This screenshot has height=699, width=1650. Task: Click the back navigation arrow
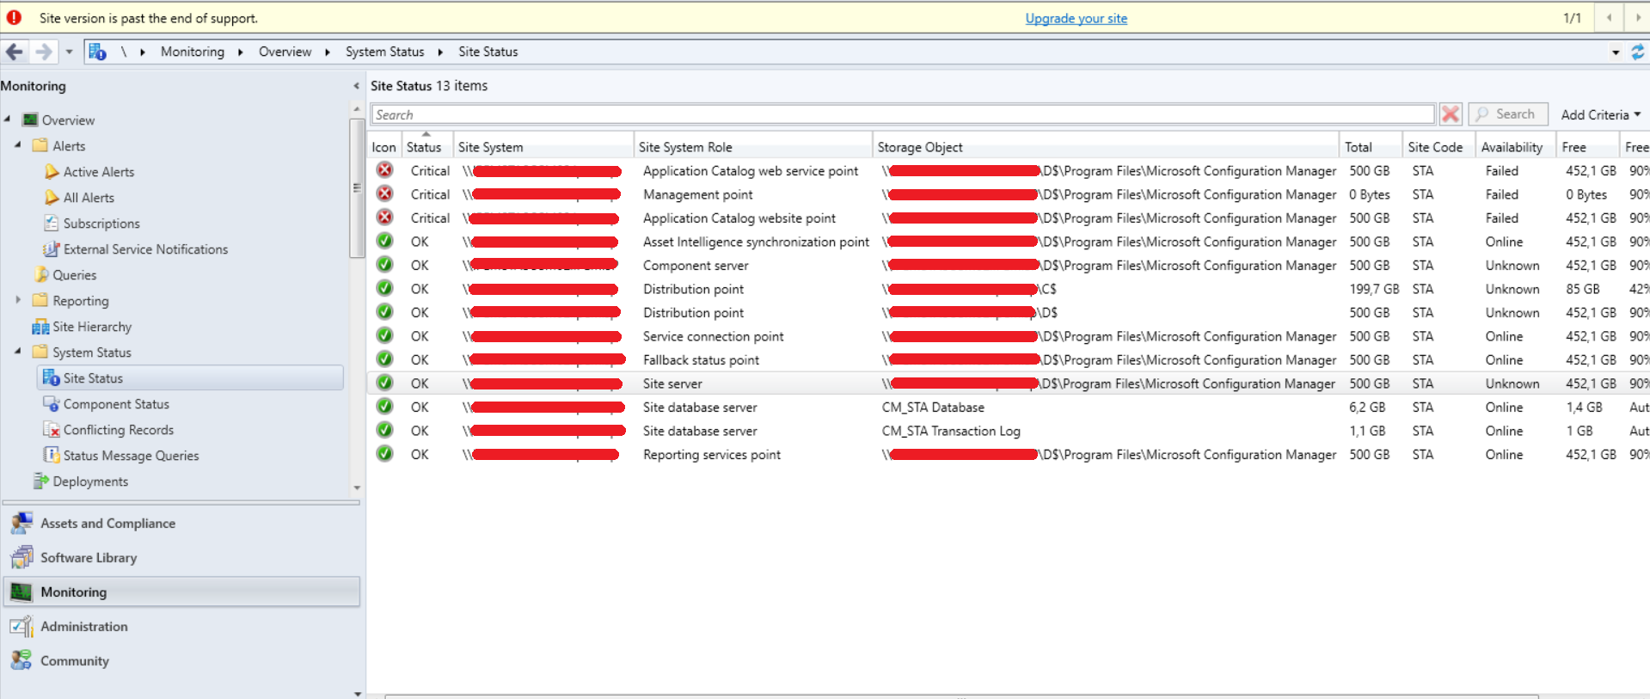click(15, 52)
